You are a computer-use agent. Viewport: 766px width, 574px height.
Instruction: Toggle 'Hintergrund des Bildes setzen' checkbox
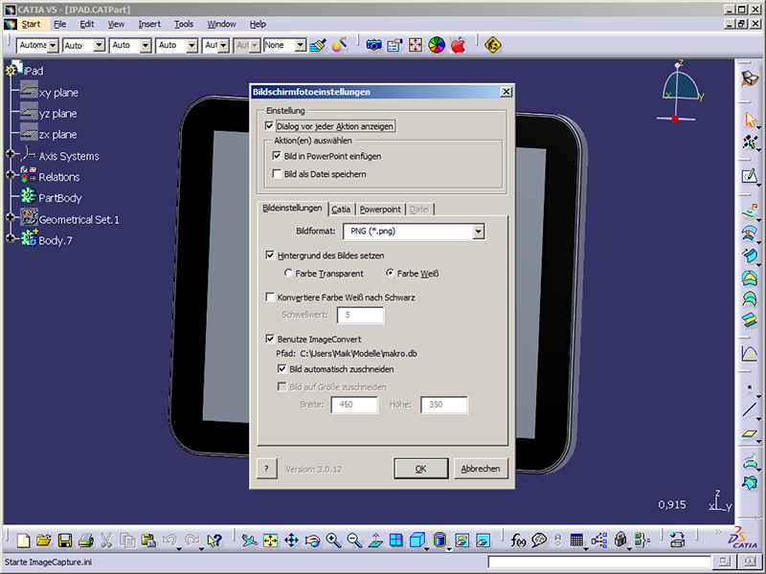pos(270,255)
